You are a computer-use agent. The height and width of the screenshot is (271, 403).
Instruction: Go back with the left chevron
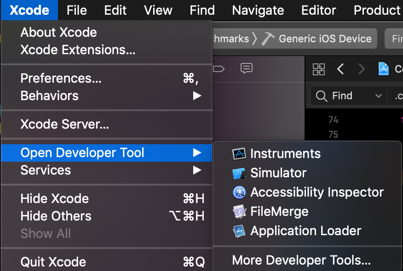tap(340, 69)
